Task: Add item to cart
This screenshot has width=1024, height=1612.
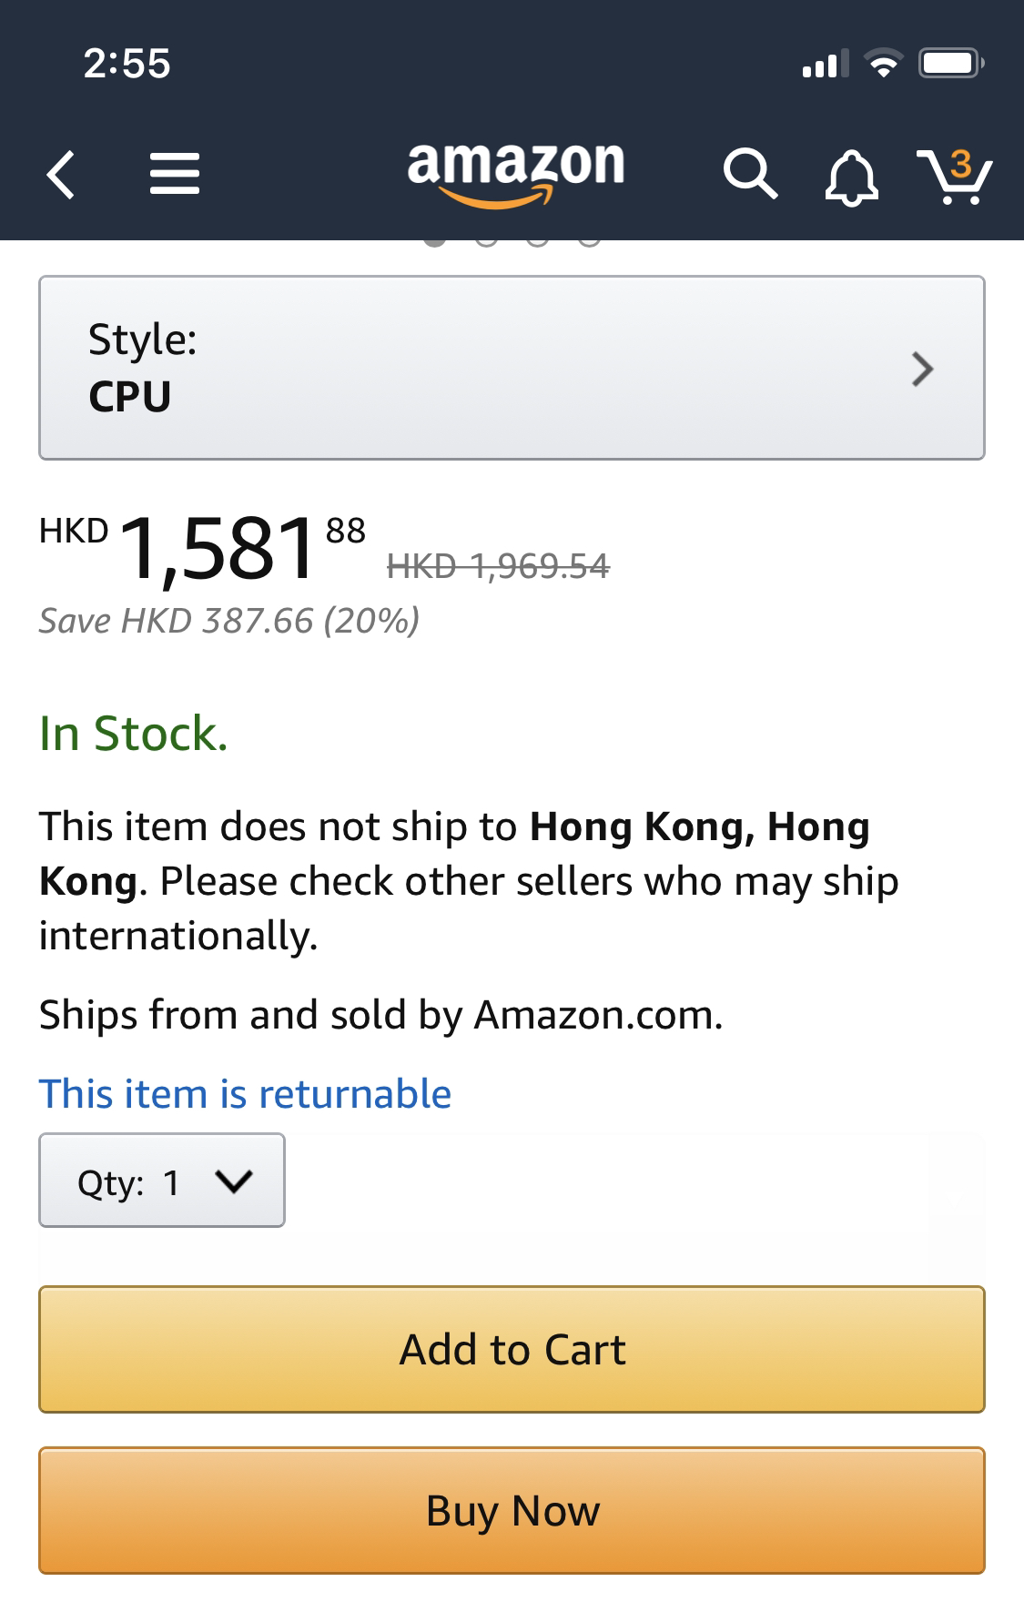Action: 512,1349
